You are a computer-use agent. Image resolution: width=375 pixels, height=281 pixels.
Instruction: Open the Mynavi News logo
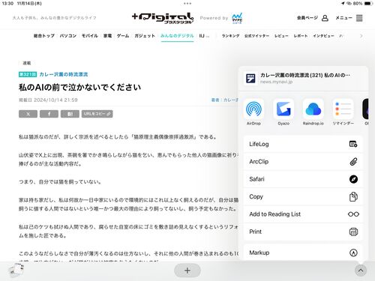coord(237,18)
